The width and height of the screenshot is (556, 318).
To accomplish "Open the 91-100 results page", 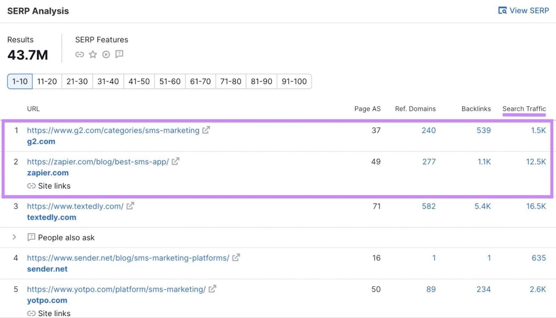I will [x=294, y=81].
